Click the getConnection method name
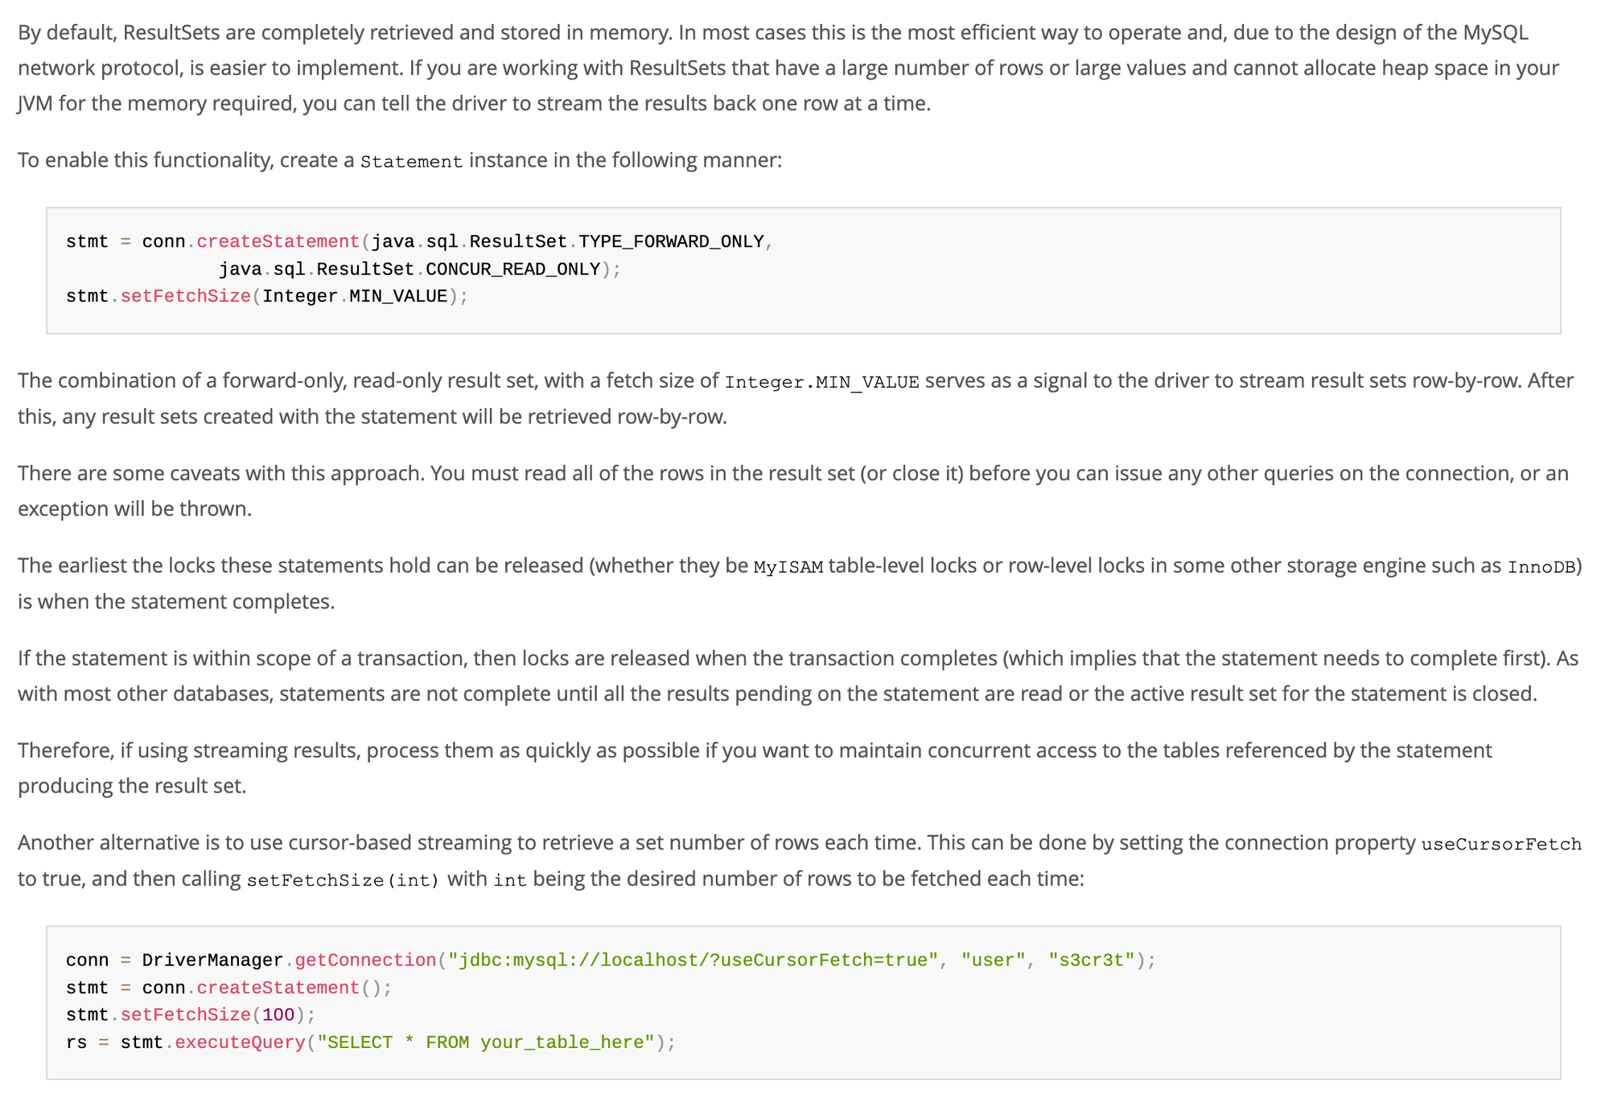The height and width of the screenshot is (1094, 1609). click(365, 960)
